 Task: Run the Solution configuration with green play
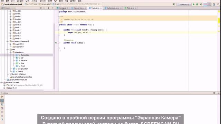click(x=193, y=4)
